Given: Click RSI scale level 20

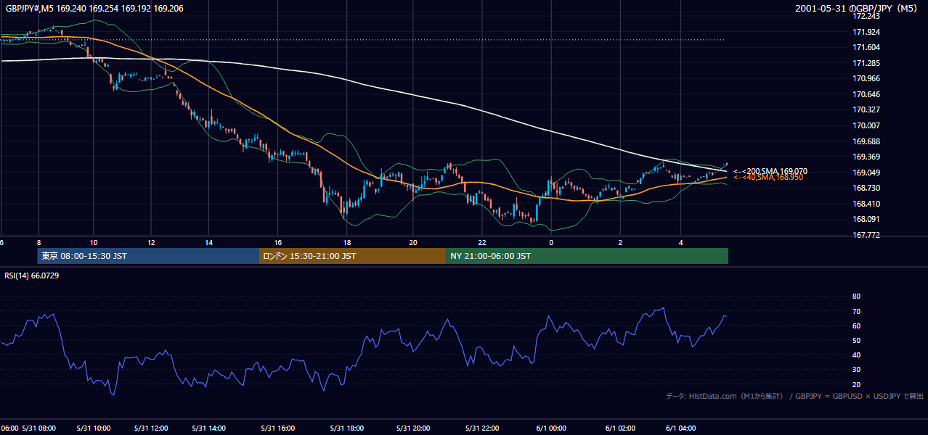Looking at the screenshot, I should (856, 384).
